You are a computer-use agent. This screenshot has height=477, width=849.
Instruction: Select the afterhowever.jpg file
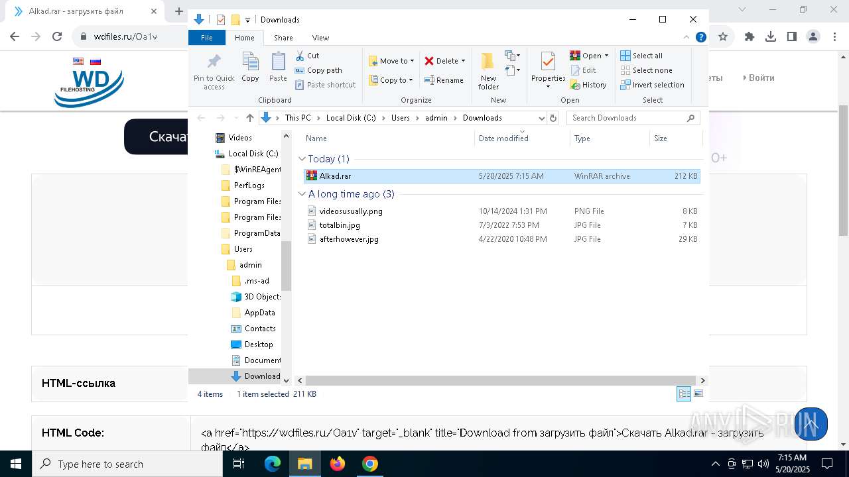point(501,239)
